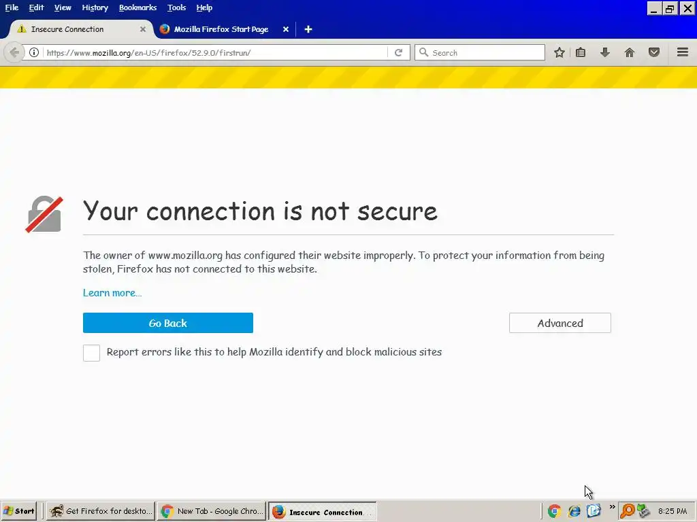Click the Advanced button

point(560,323)
